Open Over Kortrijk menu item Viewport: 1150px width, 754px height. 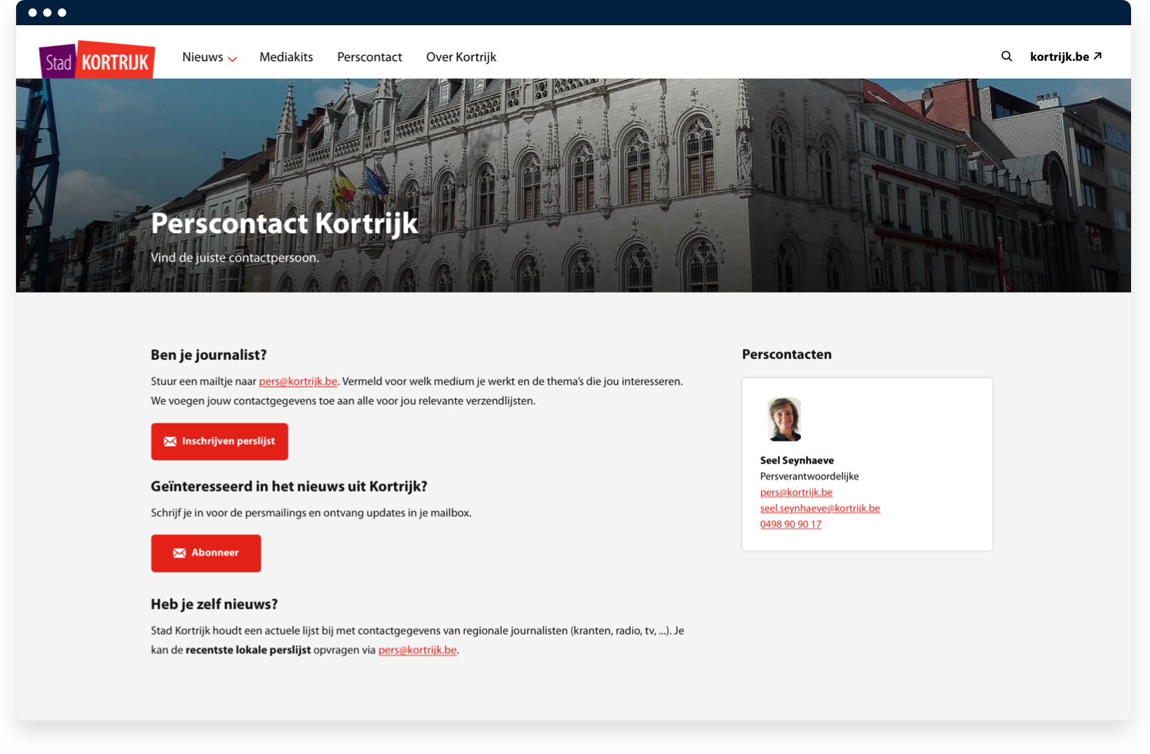[x=460, y=57]
